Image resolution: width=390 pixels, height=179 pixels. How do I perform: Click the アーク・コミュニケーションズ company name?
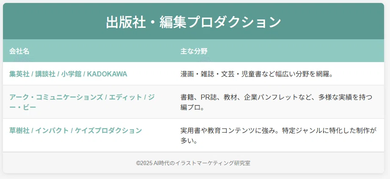[56, 97]
